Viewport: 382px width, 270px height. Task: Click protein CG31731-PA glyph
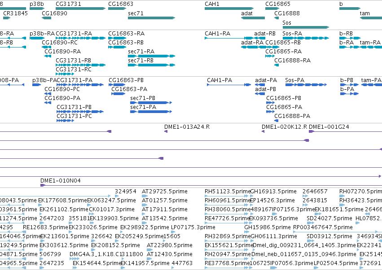coord(80,85)
